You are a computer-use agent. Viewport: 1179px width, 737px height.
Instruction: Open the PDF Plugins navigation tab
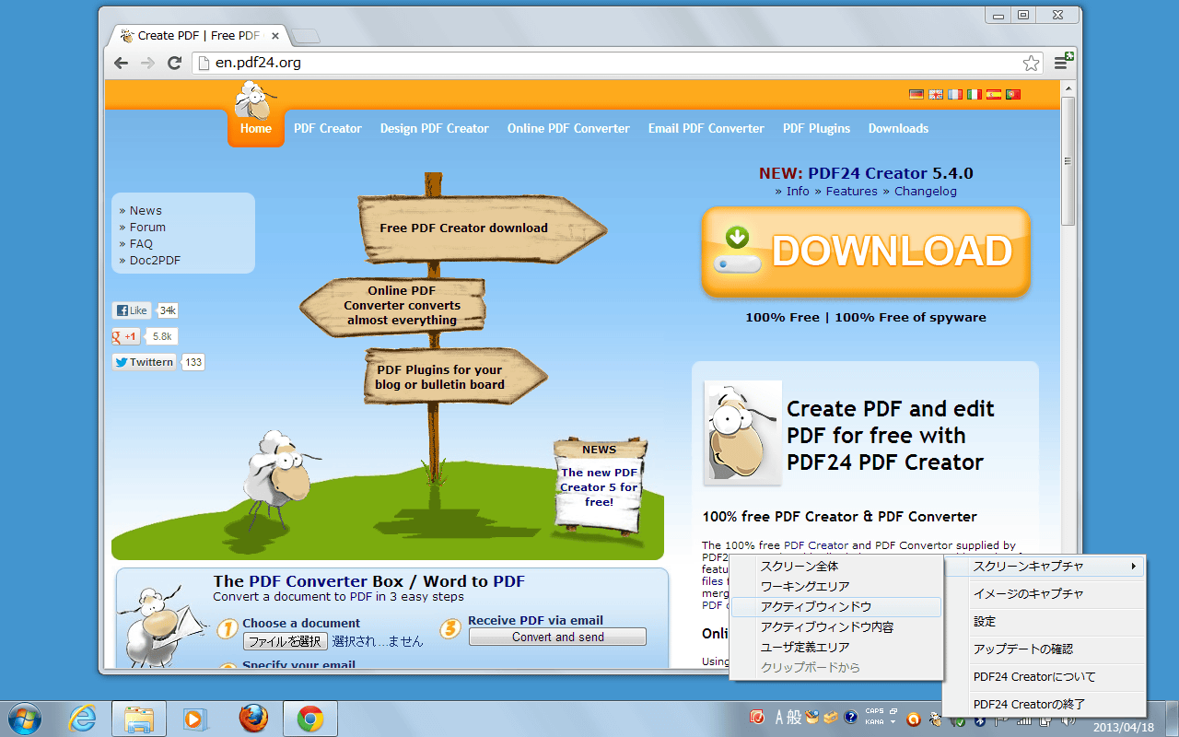817,128
